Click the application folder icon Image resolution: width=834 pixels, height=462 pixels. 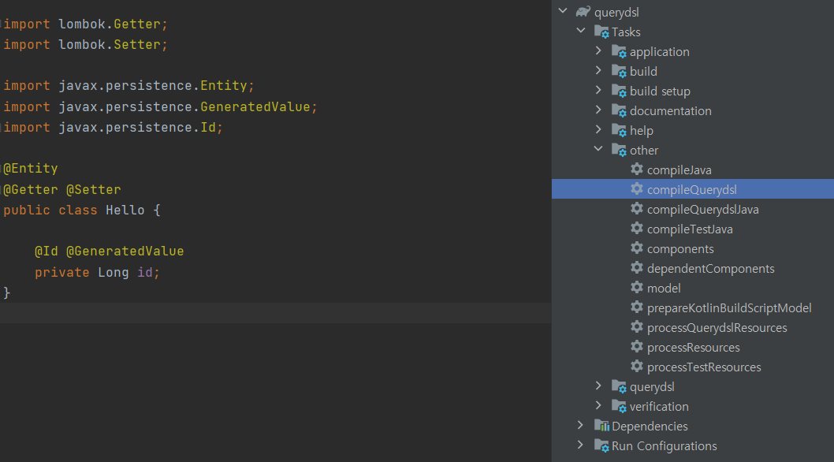point(619,51)
